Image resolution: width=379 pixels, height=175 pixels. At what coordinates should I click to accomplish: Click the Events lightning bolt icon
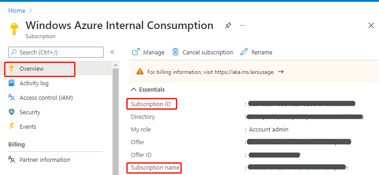pyautogui.click(x=11, y=126)
